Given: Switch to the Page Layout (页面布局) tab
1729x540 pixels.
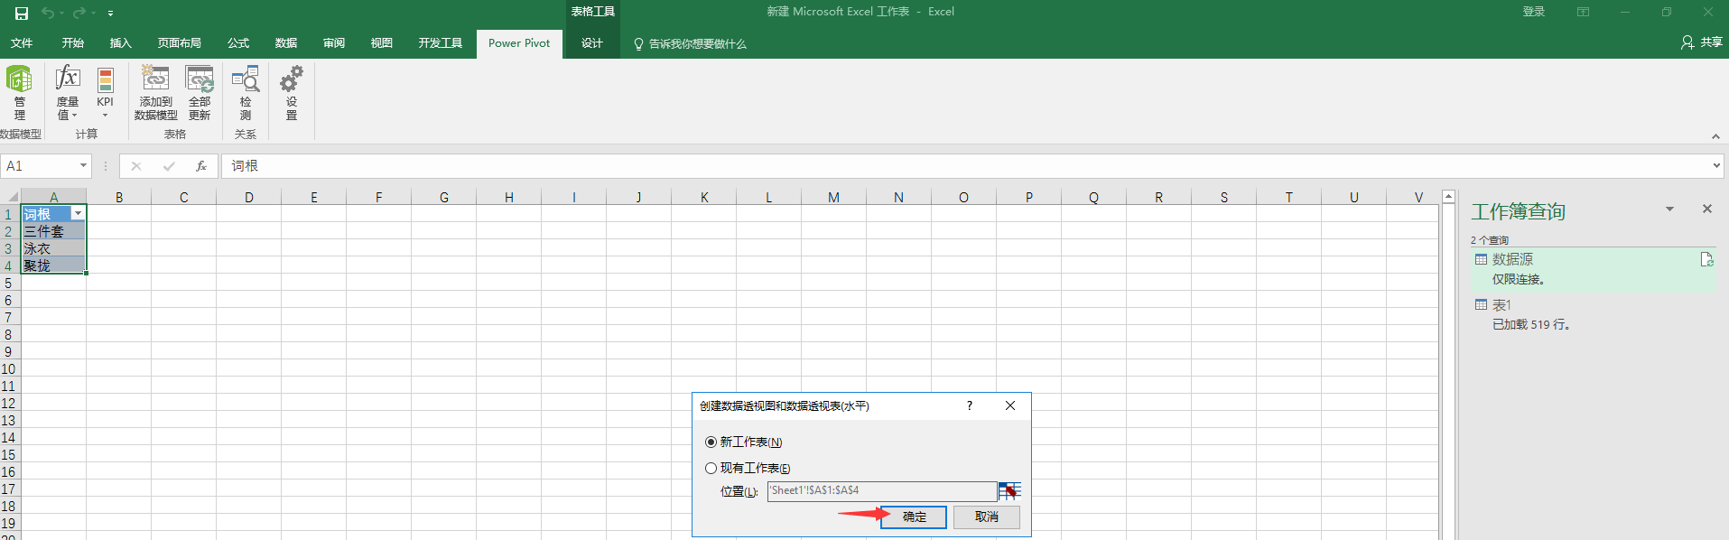Looking at the screenshot, I should pos(179,43).
